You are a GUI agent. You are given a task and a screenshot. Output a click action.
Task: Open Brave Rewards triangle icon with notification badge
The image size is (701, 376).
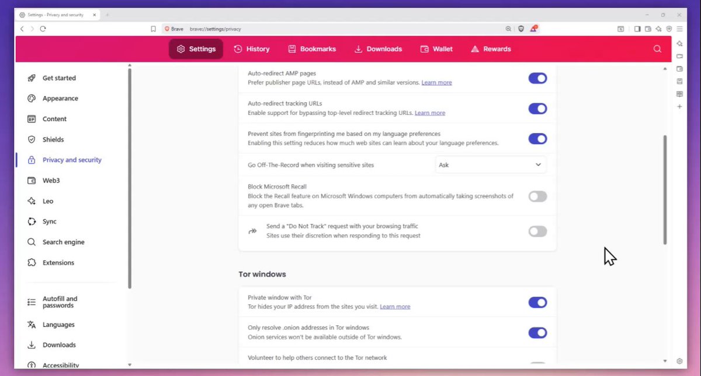533,28
